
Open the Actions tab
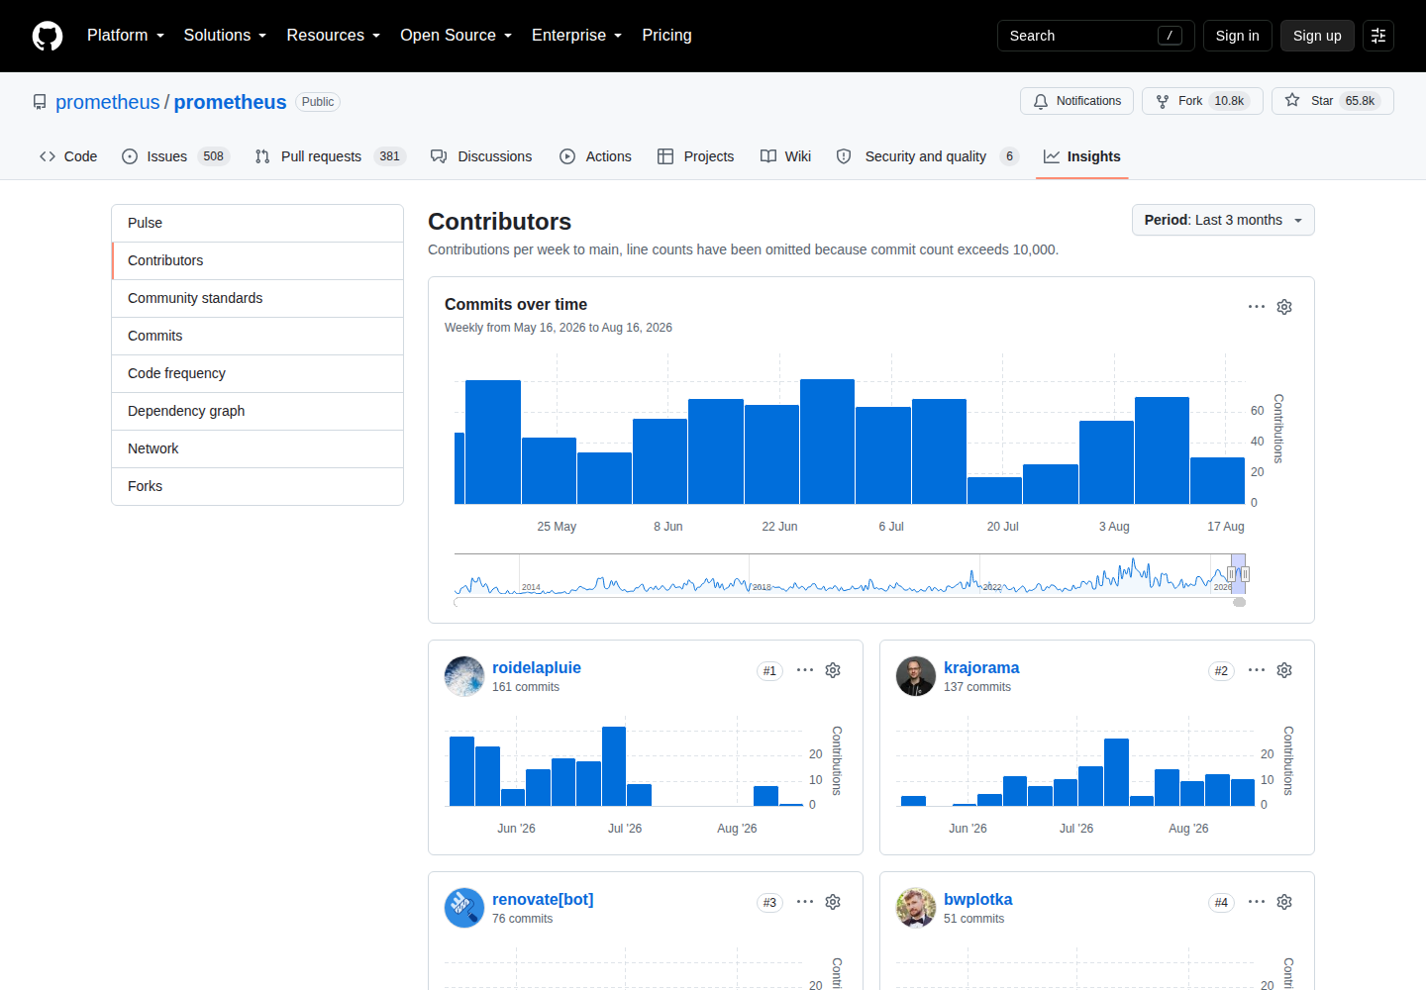point(595,156)
